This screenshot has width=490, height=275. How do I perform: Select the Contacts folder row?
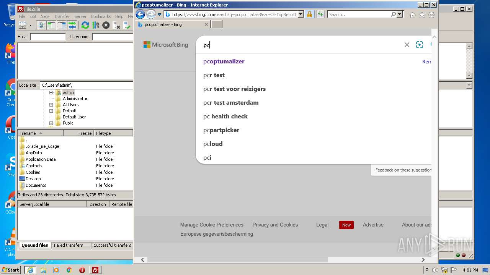[x=75, y=166]
